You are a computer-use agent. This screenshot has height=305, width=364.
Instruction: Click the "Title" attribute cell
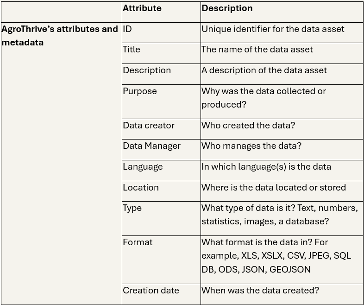[132, 50]
